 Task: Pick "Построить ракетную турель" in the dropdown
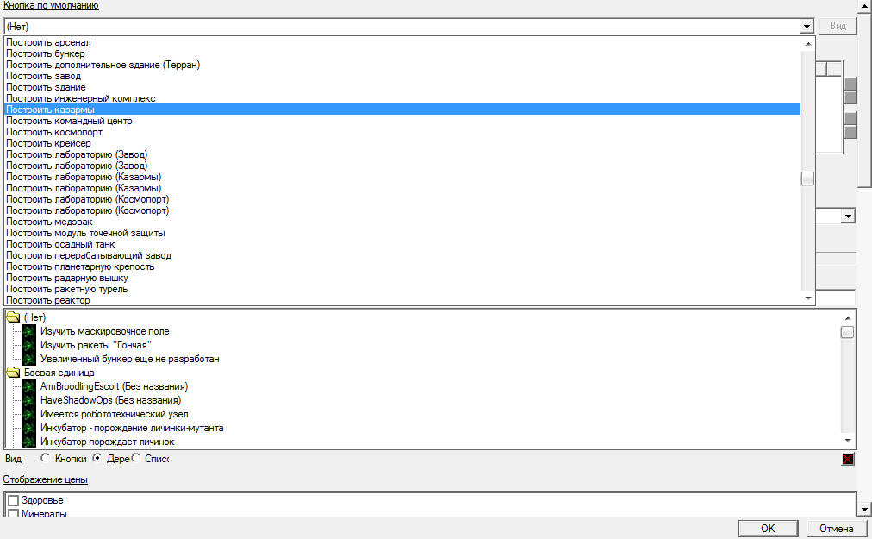point(67,289)
